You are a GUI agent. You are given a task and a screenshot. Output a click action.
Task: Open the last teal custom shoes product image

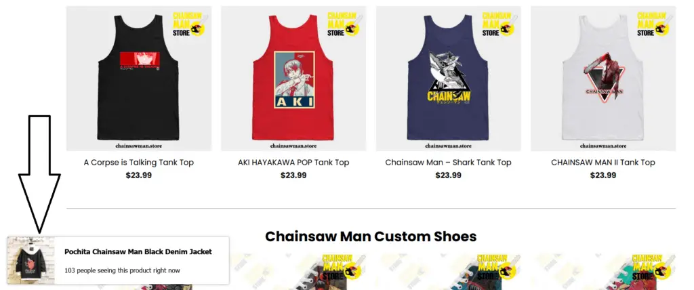coord(603,272)
